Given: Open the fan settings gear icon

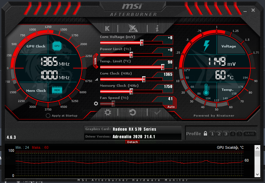Looking at the screenshot, I should [96, 103].
